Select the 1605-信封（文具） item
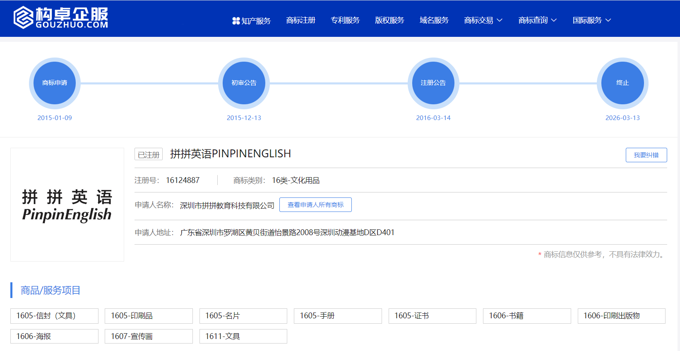 click(54, 316)
